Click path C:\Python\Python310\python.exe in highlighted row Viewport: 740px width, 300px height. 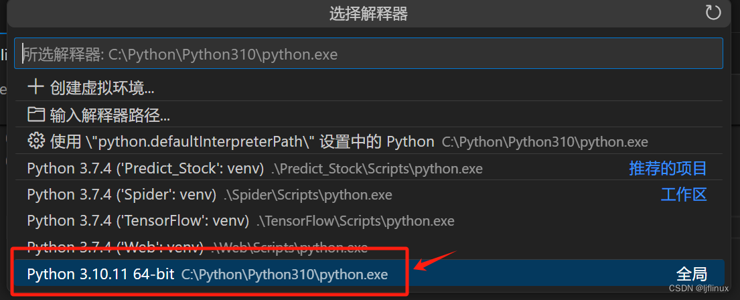tap(285, 274)
